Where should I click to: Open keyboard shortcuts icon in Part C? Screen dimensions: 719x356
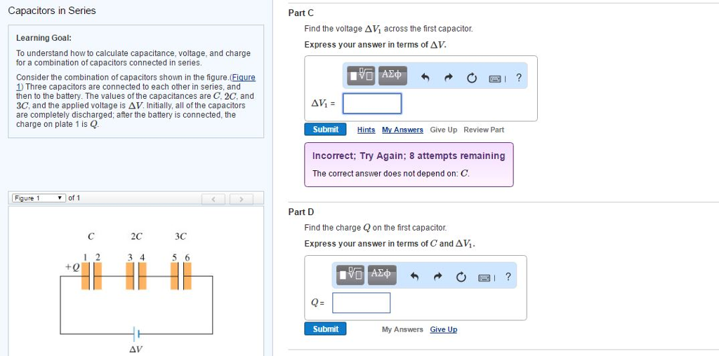(495, 78)
